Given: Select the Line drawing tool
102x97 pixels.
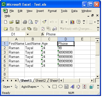Looking at the screenshot, I should tap(43, 87).
